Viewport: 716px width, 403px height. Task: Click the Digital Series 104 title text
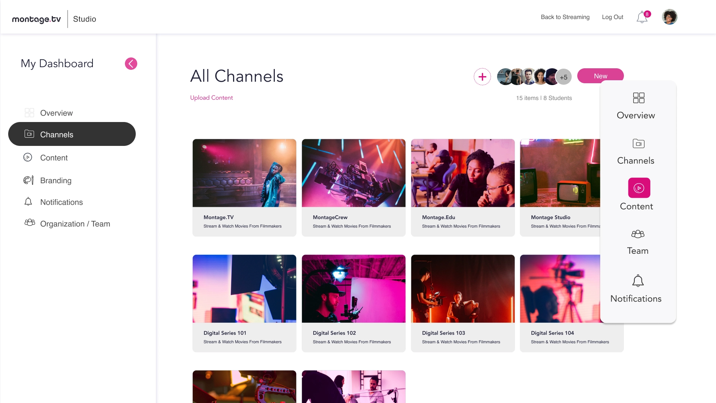(552, 333)
